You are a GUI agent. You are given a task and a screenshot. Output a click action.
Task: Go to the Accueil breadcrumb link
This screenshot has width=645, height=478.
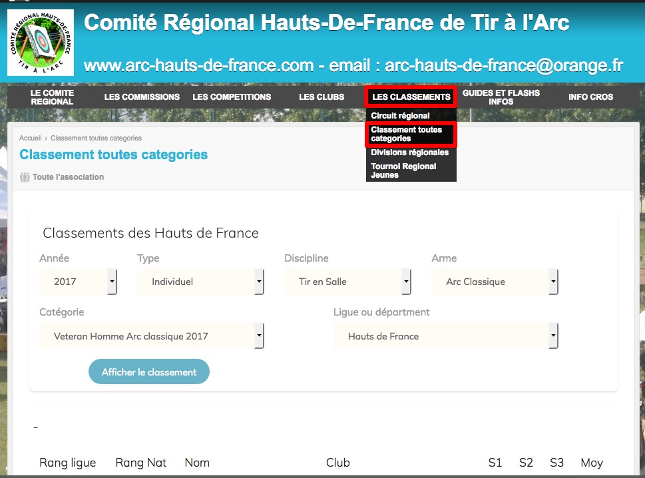tap(31, 138)
